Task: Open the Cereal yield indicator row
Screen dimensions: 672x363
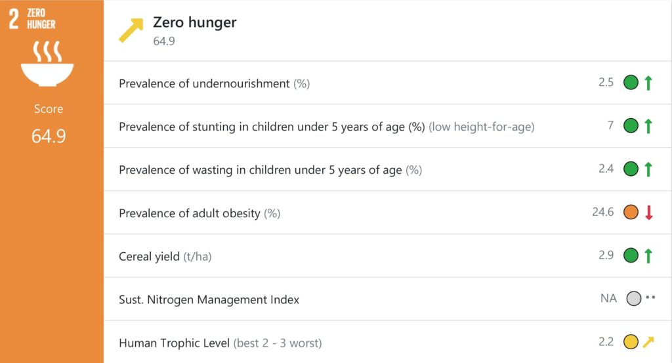Action: point(387,256)
